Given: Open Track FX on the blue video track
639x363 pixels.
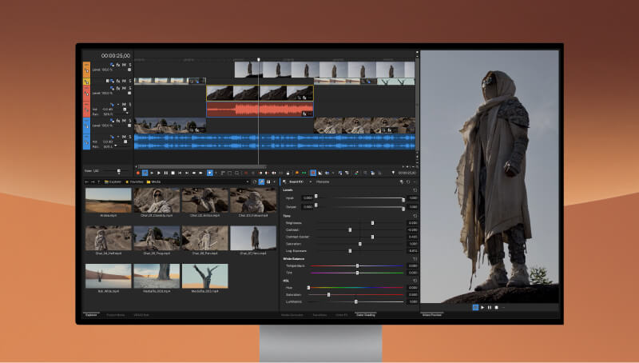Looking at the screenshot, I should pos(118,121).
